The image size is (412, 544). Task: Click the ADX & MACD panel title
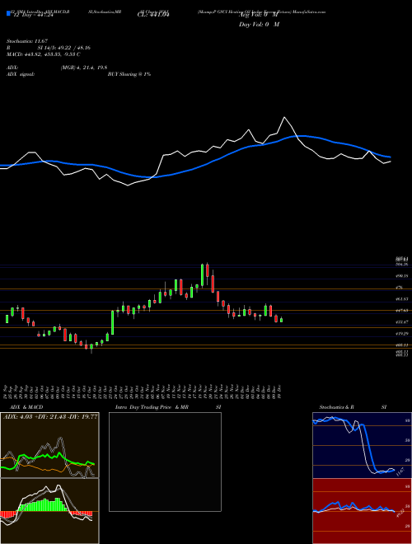[x=26, y=407]
